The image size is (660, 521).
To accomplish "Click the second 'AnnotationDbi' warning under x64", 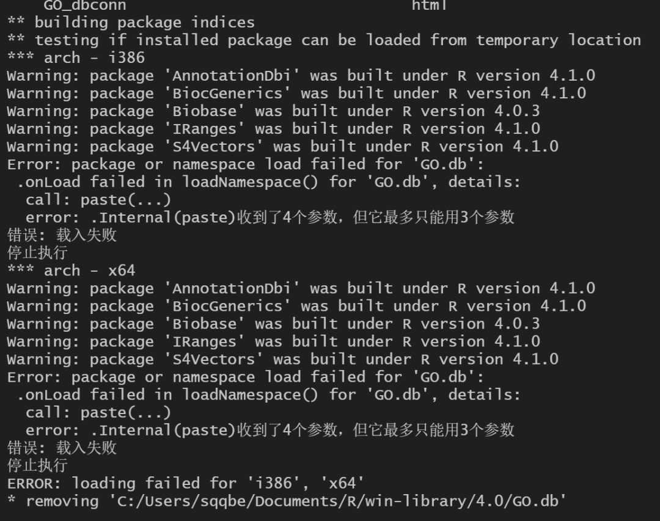I will [x=301, y=289].
